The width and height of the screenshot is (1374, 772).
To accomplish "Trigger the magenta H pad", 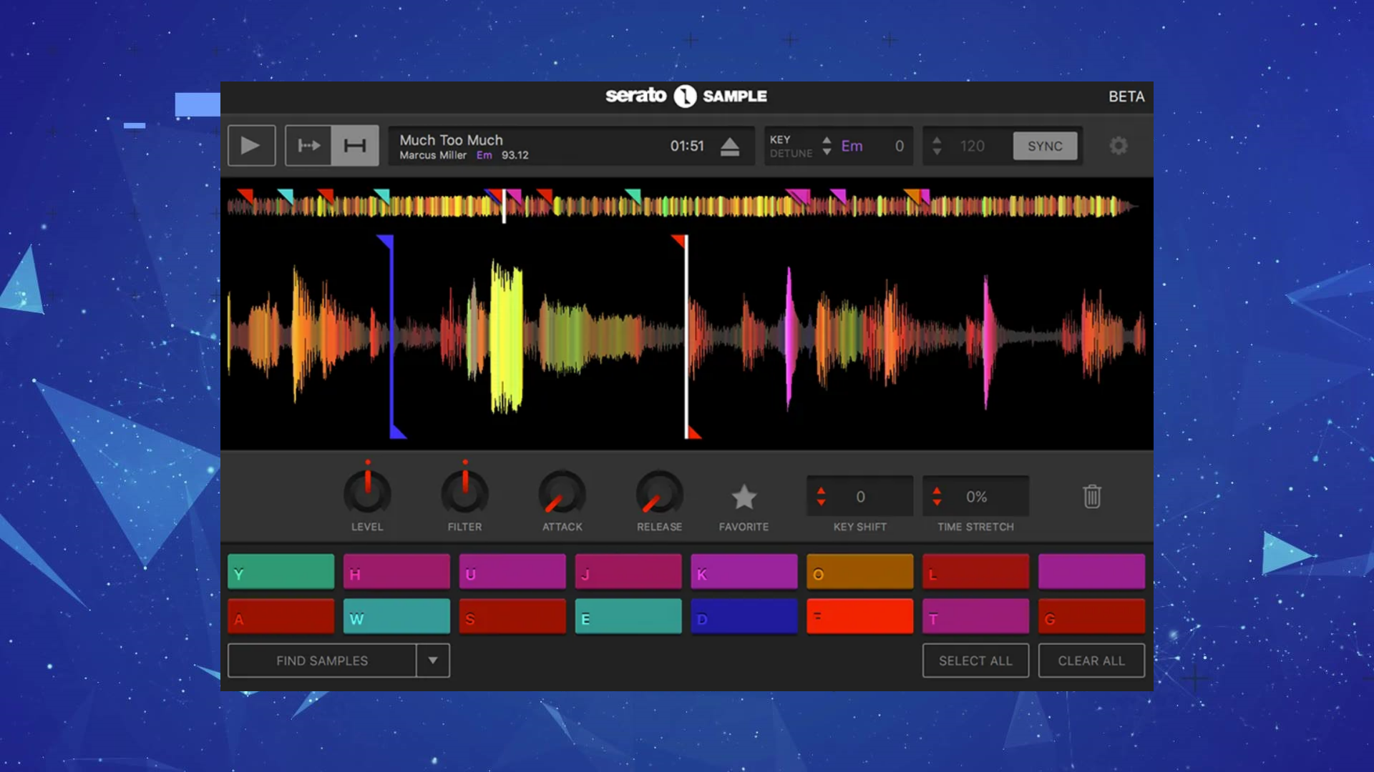I will (396, 571).
